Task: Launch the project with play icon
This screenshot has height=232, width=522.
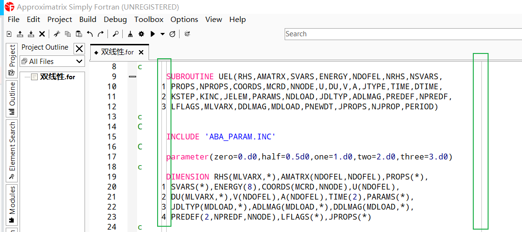Action: point(153,33)
